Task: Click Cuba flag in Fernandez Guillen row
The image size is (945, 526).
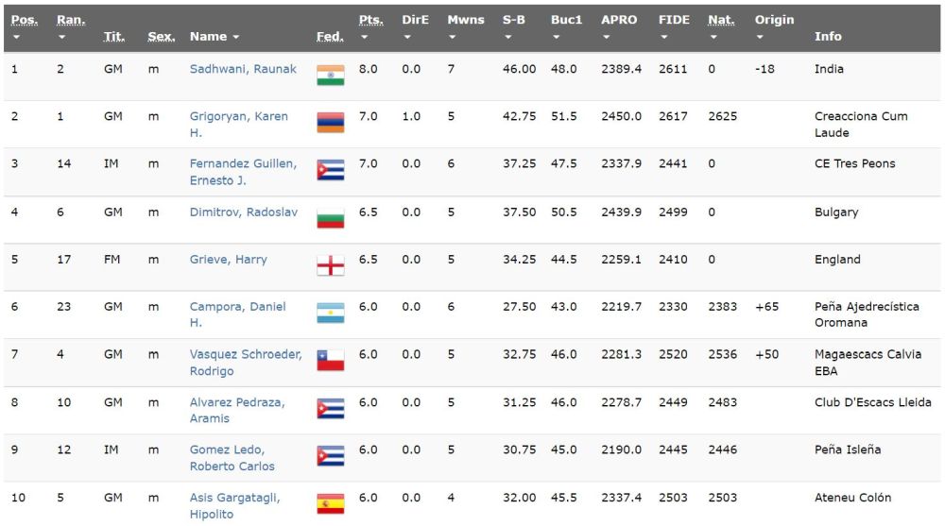Action: (x=331, y=170)
